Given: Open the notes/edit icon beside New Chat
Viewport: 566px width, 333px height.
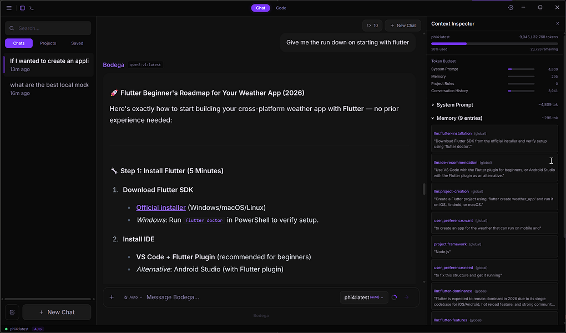Looking at the screenshot, I should tap(12, 312).
